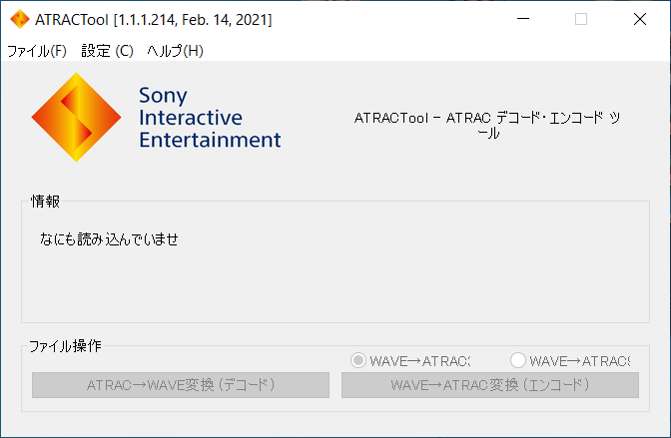Screen dimensions: 671x438
Task: Click the window title text ATRACTool 1.1.1.214
Action: (x=154, y=19)
